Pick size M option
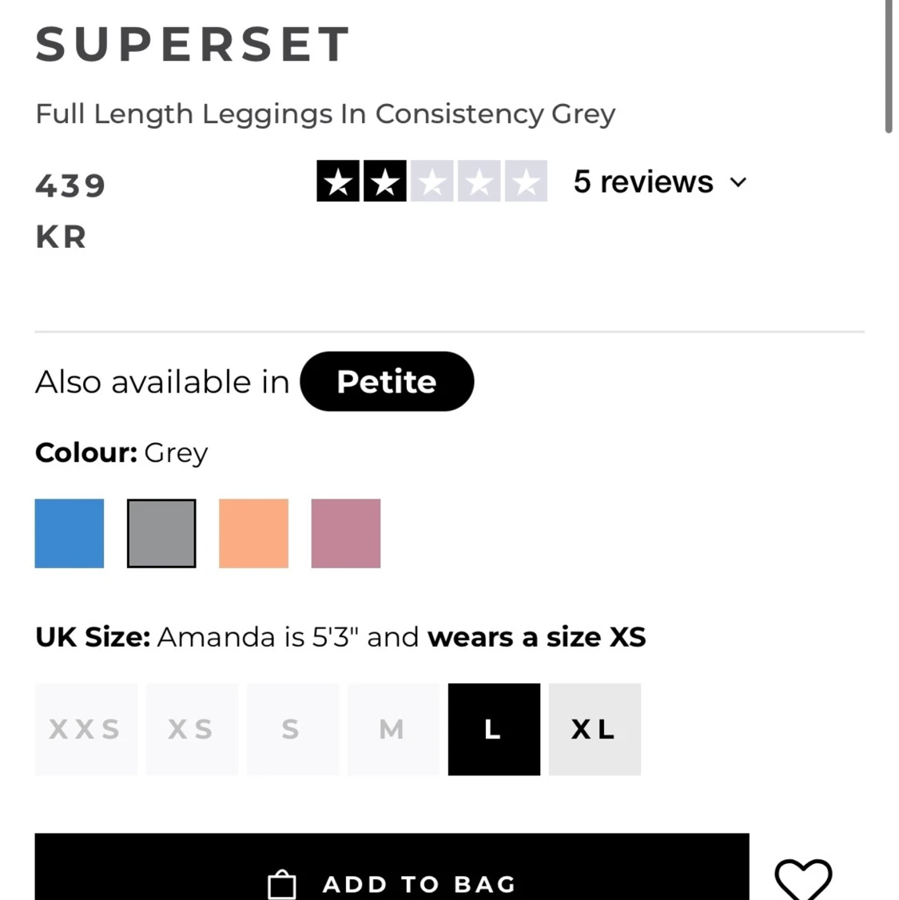The image size is (899, 900). [392, 729]
